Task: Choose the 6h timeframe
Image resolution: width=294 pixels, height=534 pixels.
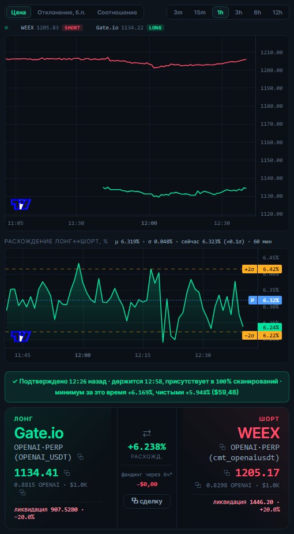Action: pos(257,13)
